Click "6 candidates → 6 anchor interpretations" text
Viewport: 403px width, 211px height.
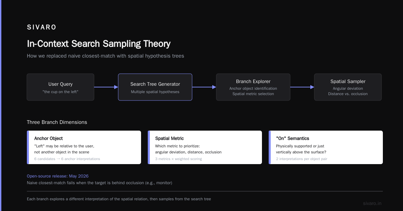click(x=67, y=159)
